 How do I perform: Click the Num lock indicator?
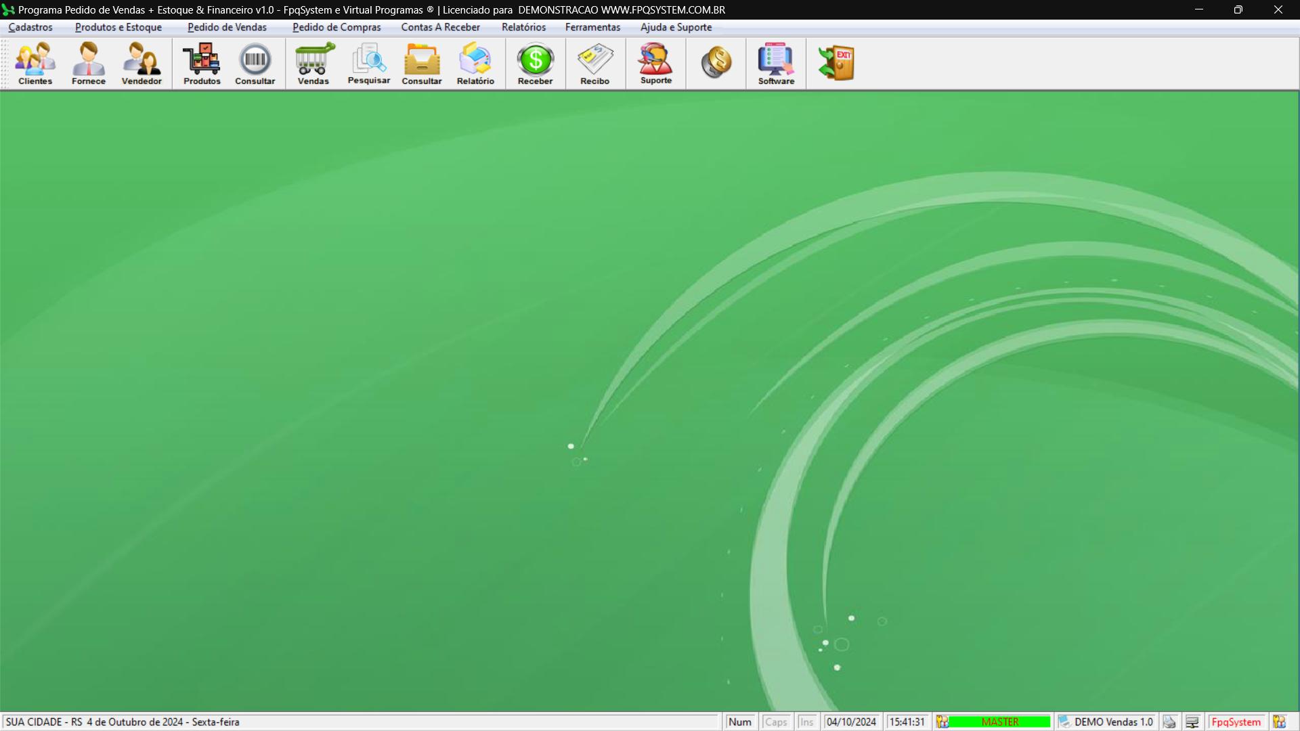tap(739, 722)
